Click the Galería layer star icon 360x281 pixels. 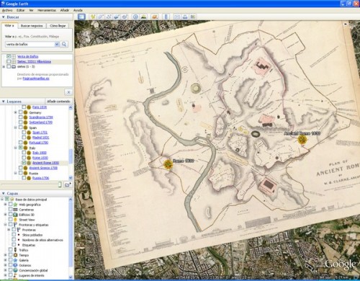click(x=15, y=260)
